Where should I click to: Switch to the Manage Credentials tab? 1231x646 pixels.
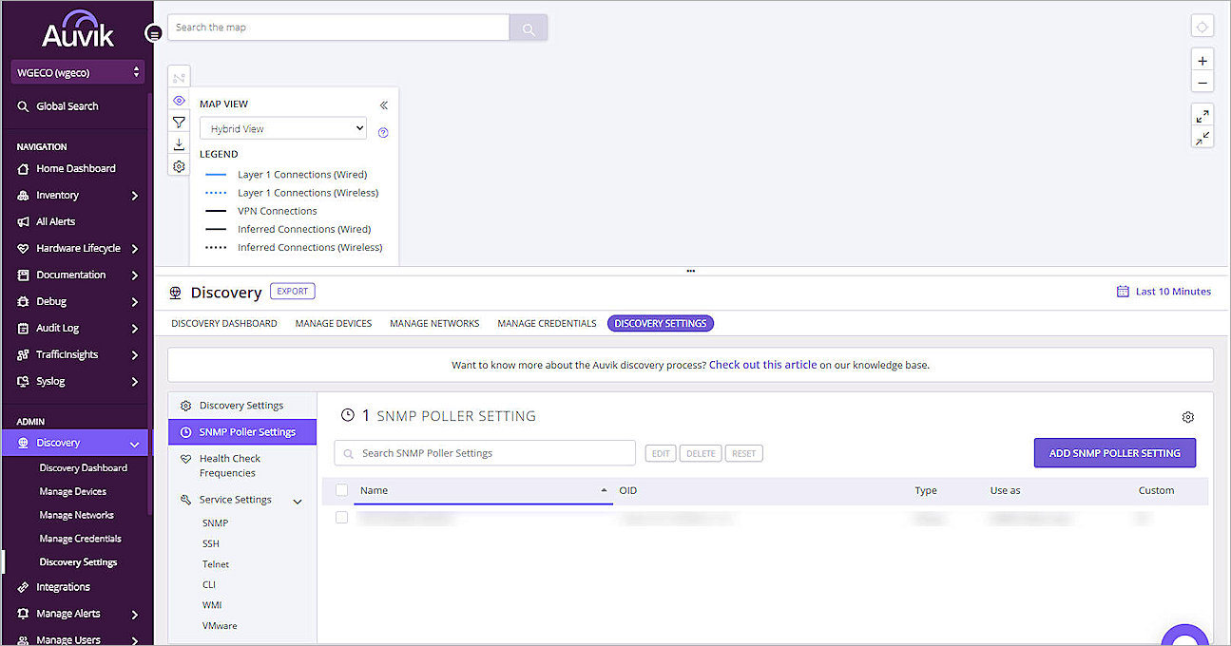[x=547, y=323]
